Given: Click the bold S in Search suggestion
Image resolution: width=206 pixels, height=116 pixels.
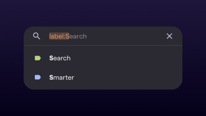Looking at the screenshot, I should tap(51, 58).
